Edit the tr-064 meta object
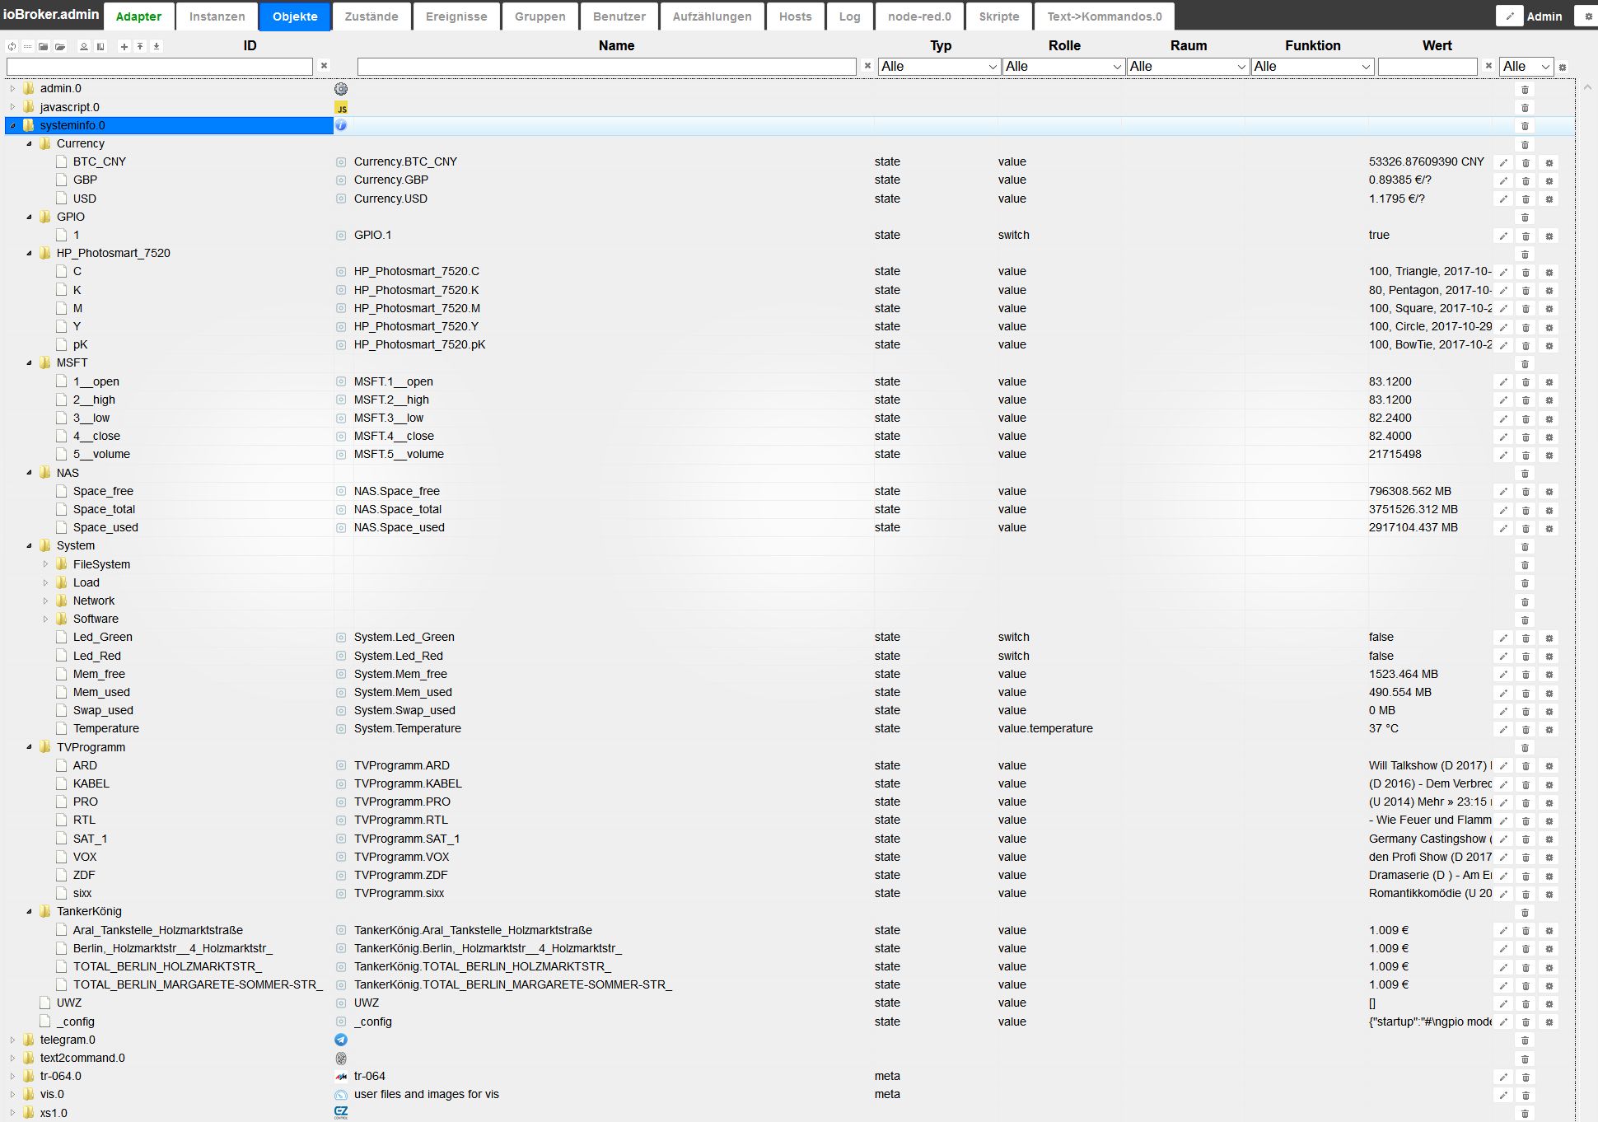 [1503, 1077]
